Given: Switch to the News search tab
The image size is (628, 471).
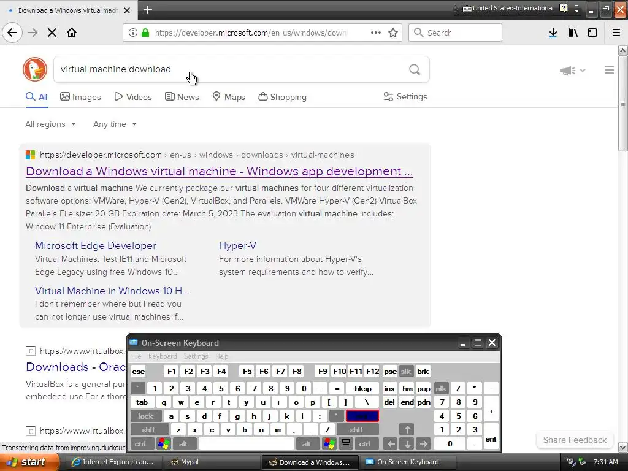Looking at the screenshot, I should [182, 97].
